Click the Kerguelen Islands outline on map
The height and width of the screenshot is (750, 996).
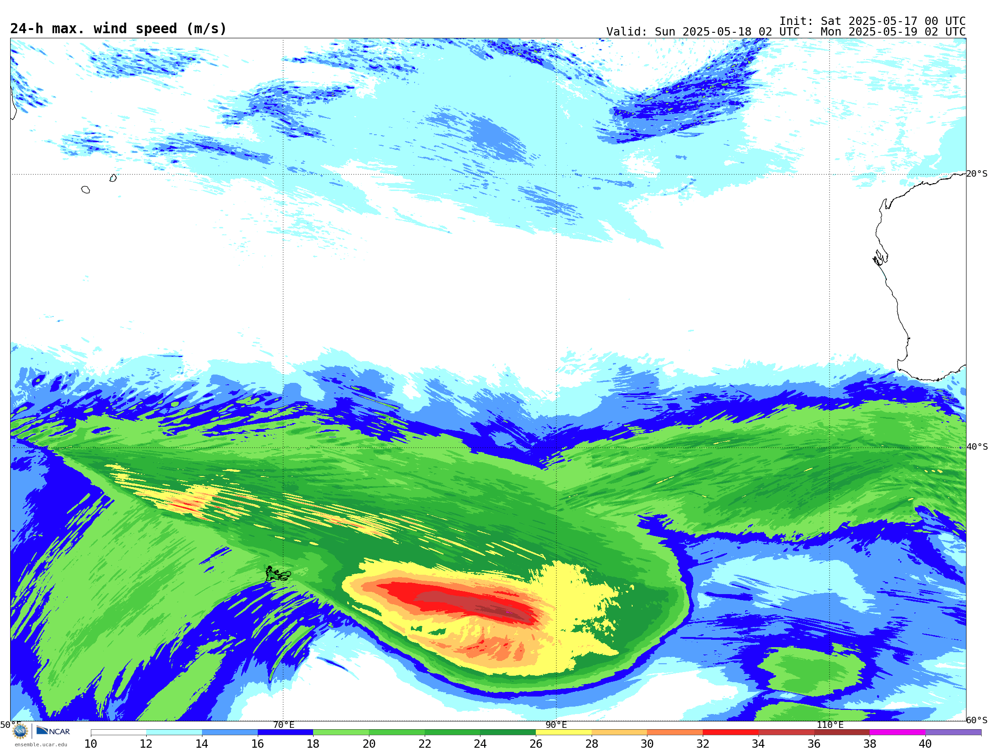[278, 574]
